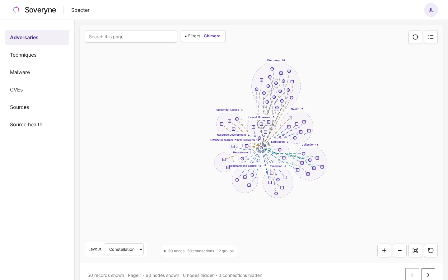The image size is (448, 280).
Task: Click the Reconnaissance group label
Action: pyautogui.click(x=246, y=140)
